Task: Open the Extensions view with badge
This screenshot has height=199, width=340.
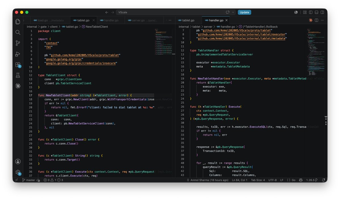Action: 18,65
